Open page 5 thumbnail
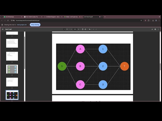The height and width of the screenshot is (121, 162). pyautogui.click(x=12, y=82)
